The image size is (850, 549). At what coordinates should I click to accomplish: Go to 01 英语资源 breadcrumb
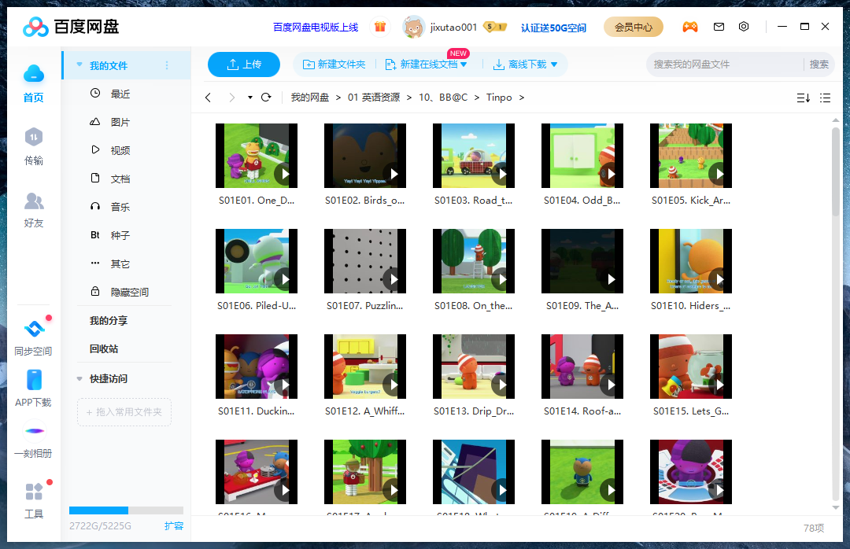(x=374, y=98)
